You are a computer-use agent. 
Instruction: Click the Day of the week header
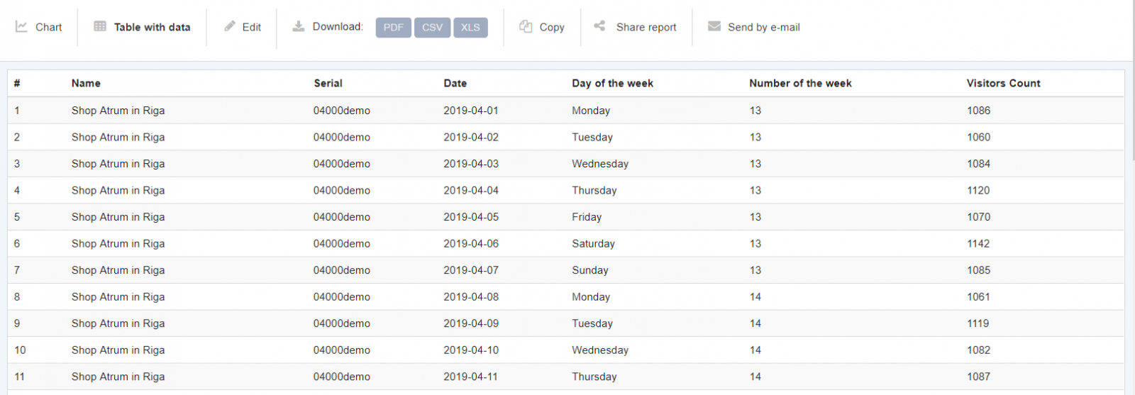click(612, 83)
